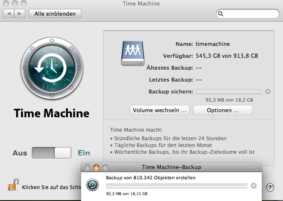
Task: Click the Backup sichern progress bar
Action: pyautogui.click(x=229, y=91)
